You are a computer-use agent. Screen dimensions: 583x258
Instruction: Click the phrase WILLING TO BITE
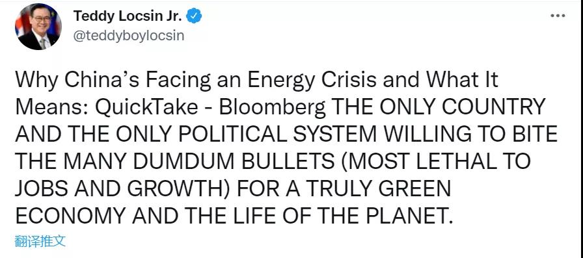pos(470,134)
